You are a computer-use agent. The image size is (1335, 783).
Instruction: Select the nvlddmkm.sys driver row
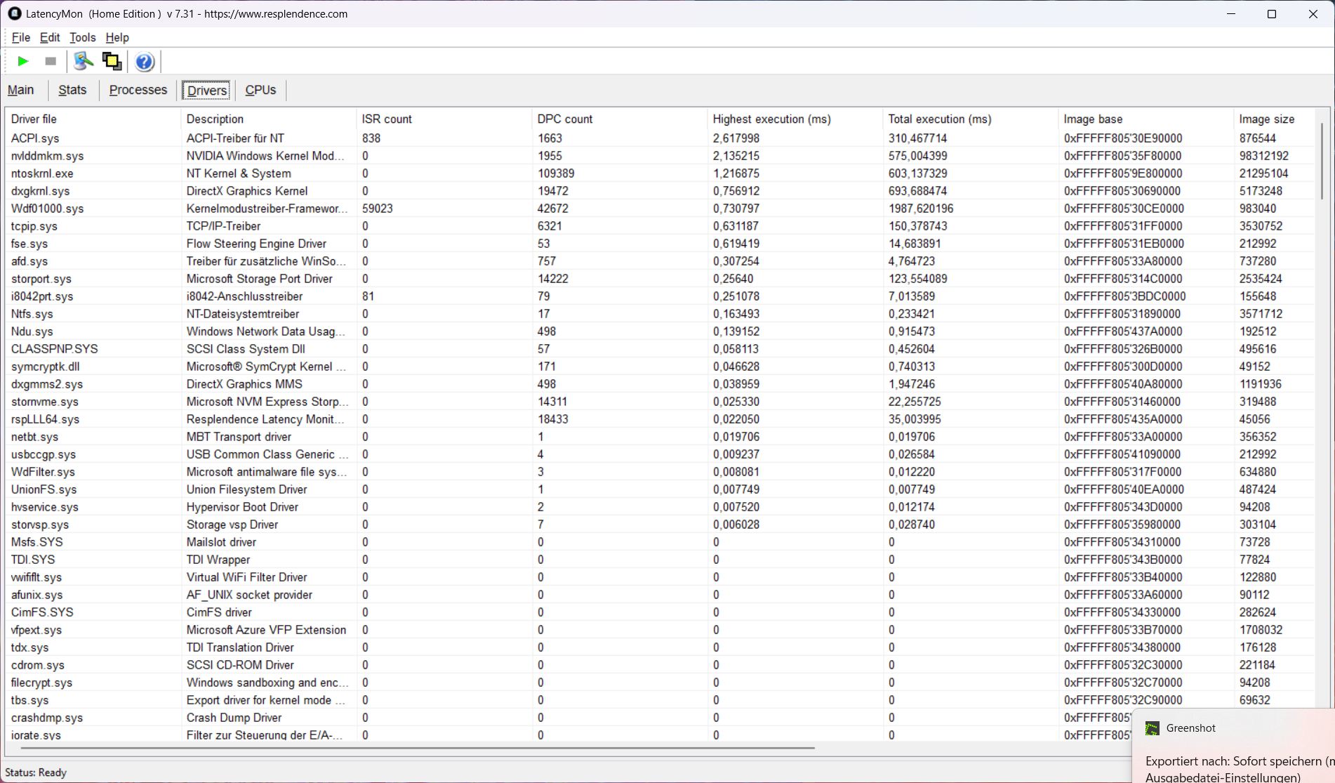(x=48, y=156)
